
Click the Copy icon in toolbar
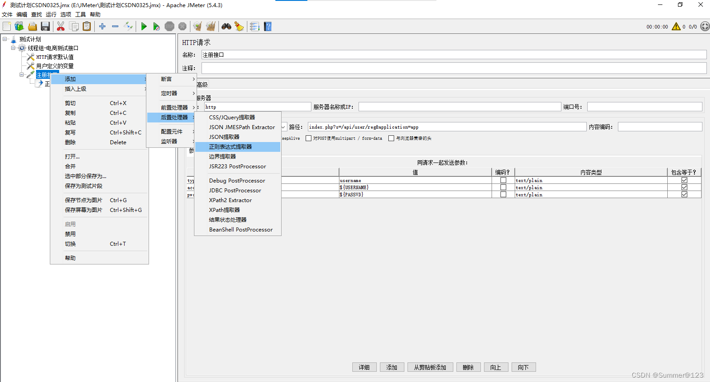[x=74, y=27]
